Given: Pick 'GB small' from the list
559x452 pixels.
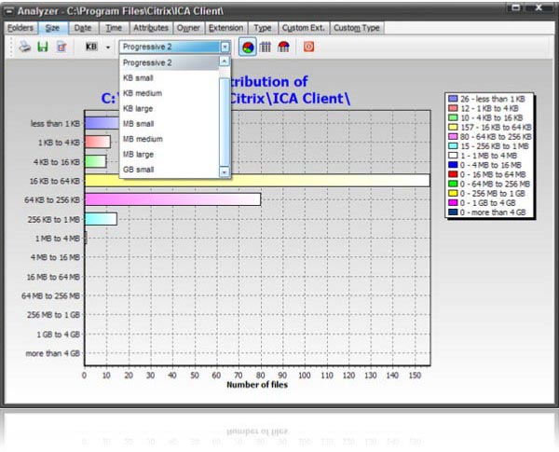Looking at the screenshot, I should tap(139, 170).
